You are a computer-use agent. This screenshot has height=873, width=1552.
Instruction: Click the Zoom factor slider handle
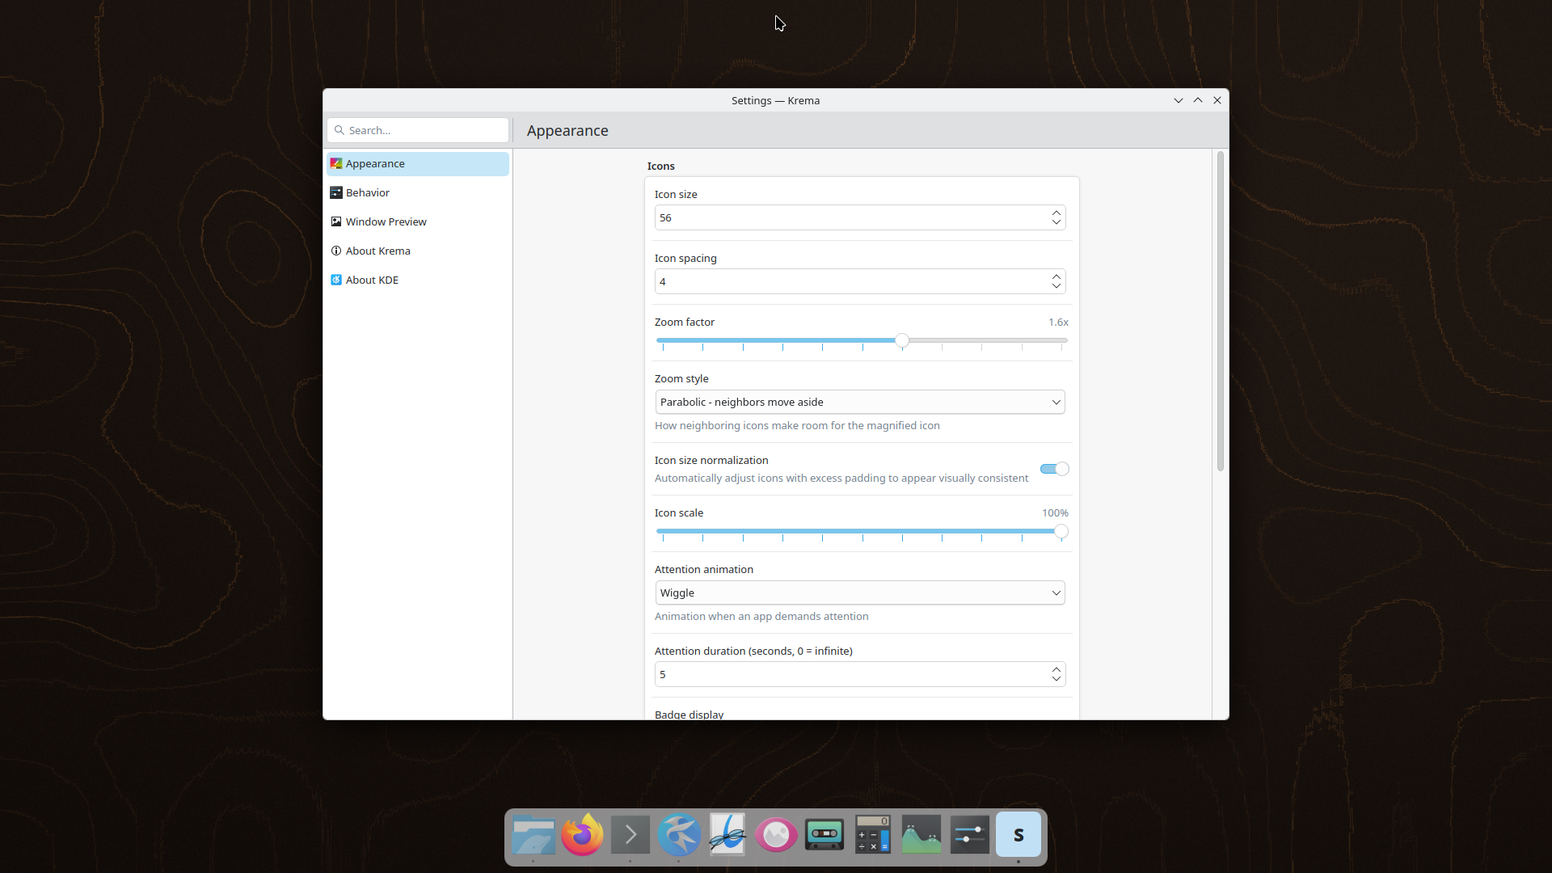(902, 340)
